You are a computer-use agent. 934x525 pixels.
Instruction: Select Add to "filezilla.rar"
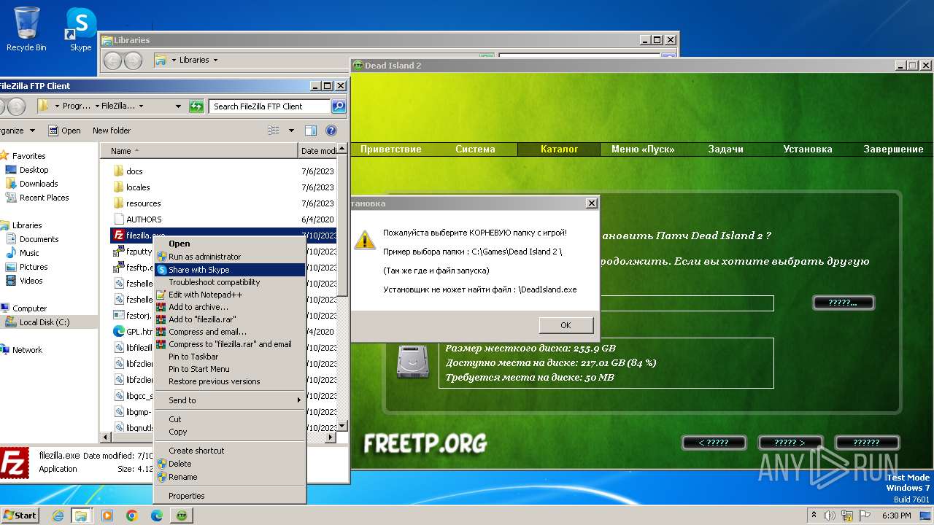tap(229, 319)
